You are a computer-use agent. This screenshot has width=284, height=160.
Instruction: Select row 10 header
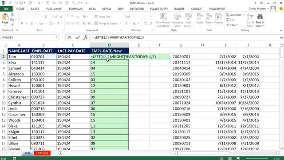(x=4, y=103)
